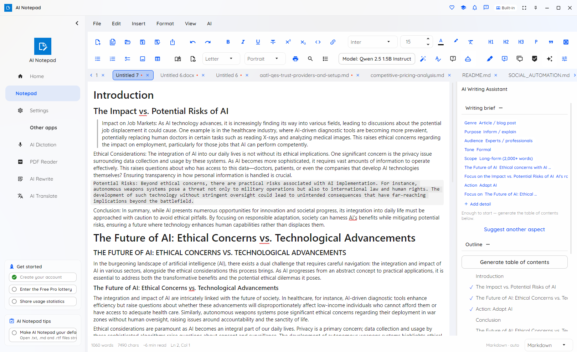The width and height of the screenshot is (577, 352).
Task: Open the File menu
Action: pyautogui.click(x=97, y=24)
